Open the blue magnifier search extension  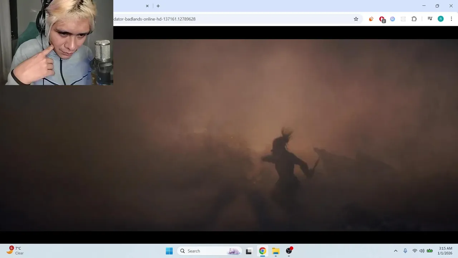pyautogui.click(x=393, y=19)
